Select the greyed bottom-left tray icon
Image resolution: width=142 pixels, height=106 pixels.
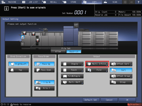[23, 44]
